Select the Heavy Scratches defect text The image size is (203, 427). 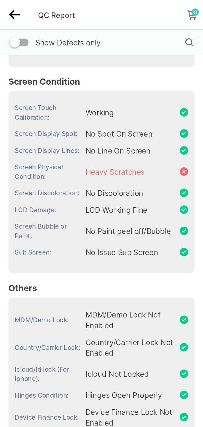click(x=115, y=172)
